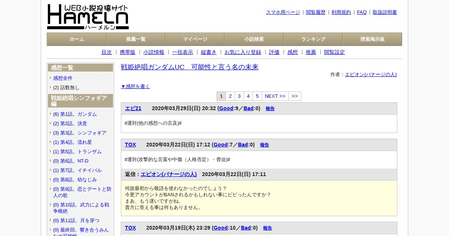Image resolution: width=449 pixels, height=236 pixels.
Task: Open 閲覧履歴 link
Action: (x=316, y=12)
